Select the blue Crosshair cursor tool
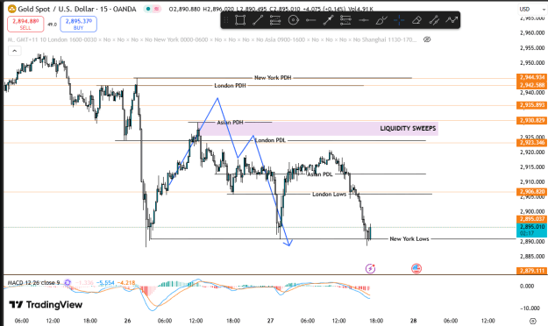 click(399, 20)
